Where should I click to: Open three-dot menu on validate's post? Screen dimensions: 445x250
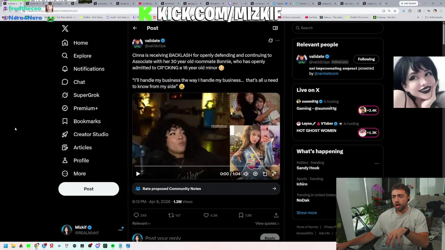[277, 41]
